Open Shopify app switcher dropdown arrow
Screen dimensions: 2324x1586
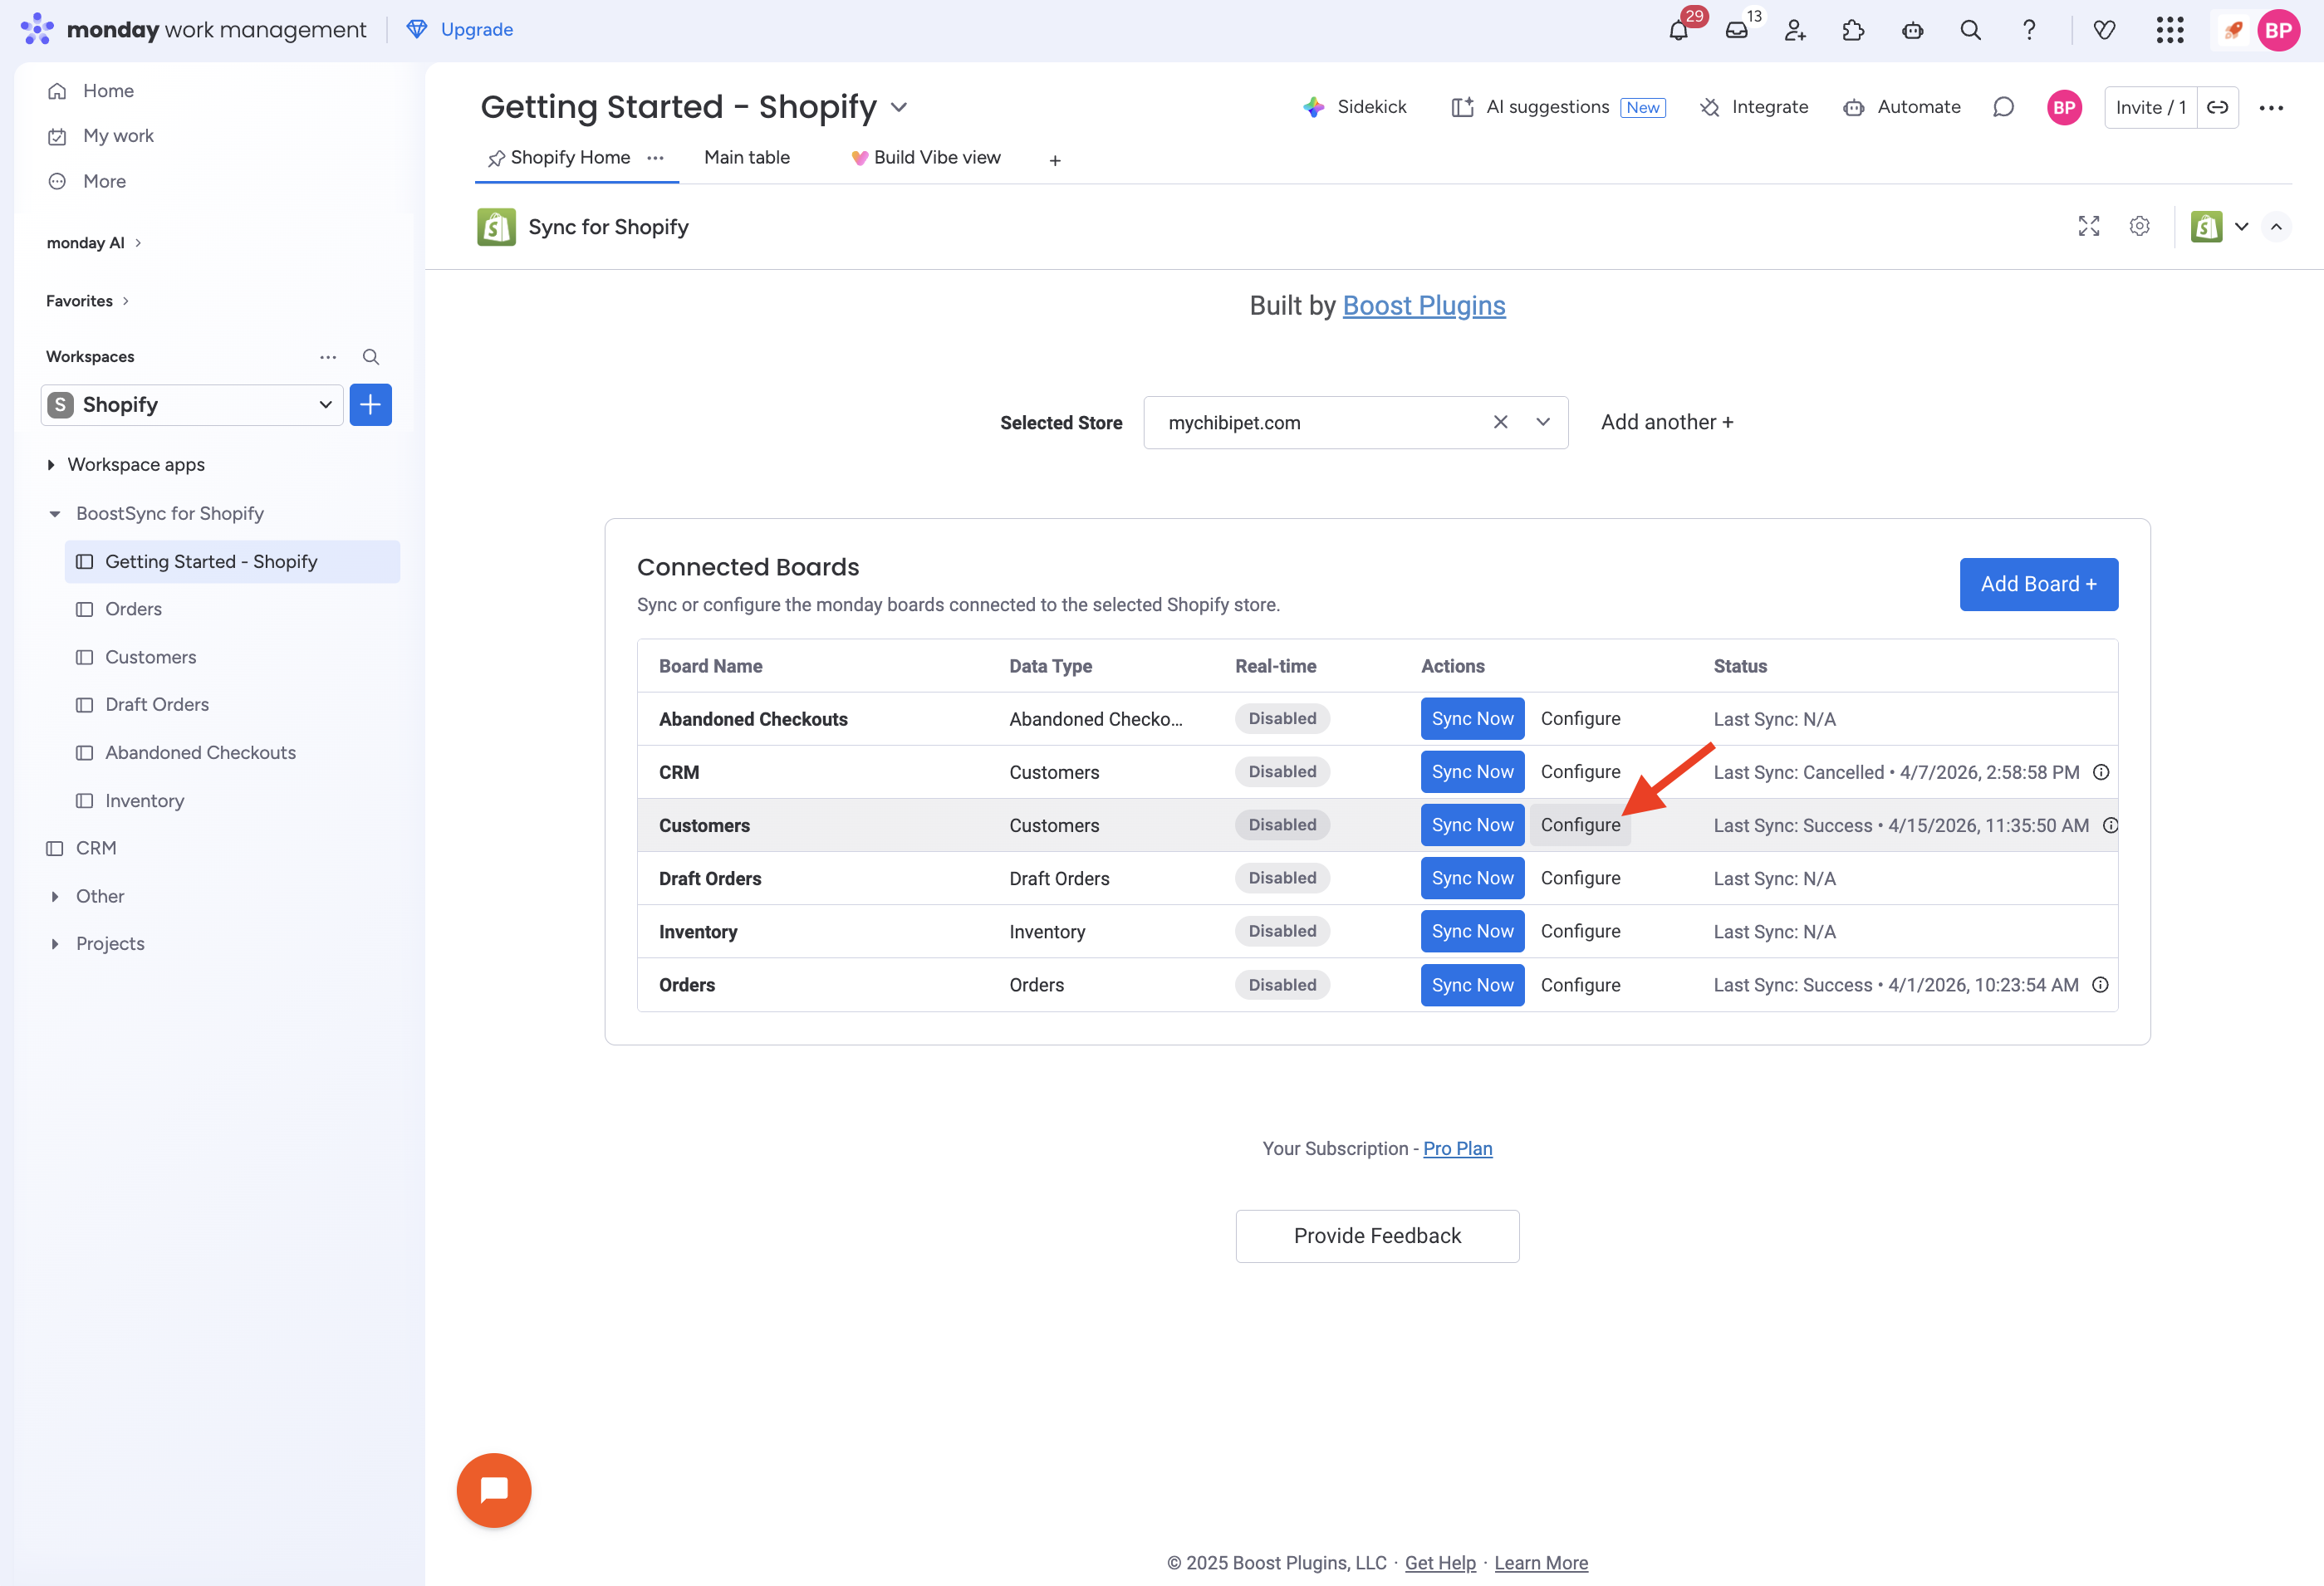pos(2241,226)
